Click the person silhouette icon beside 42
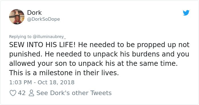199x105 pixels. (31, 93)
